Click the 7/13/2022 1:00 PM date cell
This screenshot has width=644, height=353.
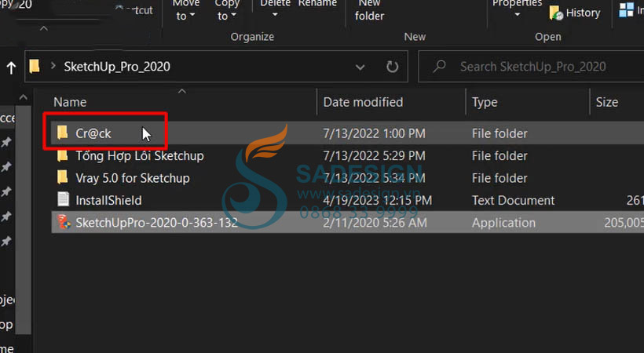coord(374,133)
